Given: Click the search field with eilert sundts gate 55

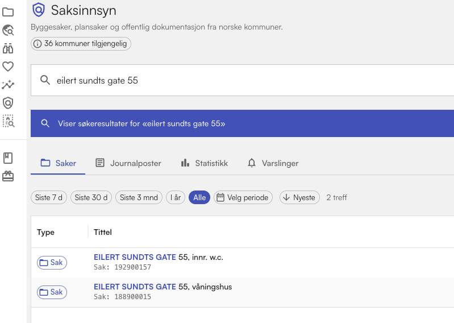Looking at the screenshot, I should click(x=243, y=80).
